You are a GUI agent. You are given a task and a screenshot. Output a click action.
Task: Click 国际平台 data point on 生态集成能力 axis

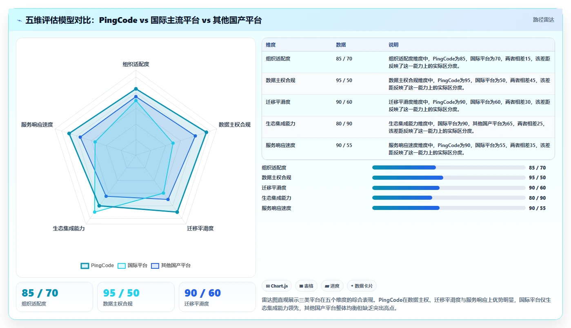coord(95,212)
